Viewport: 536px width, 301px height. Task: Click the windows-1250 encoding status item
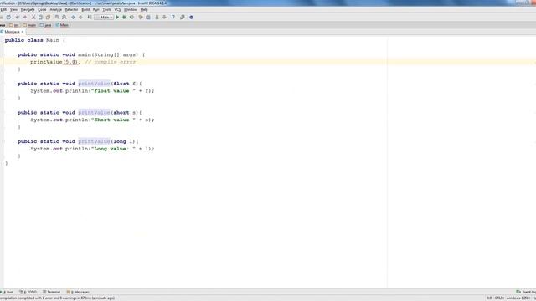[518, 298]
